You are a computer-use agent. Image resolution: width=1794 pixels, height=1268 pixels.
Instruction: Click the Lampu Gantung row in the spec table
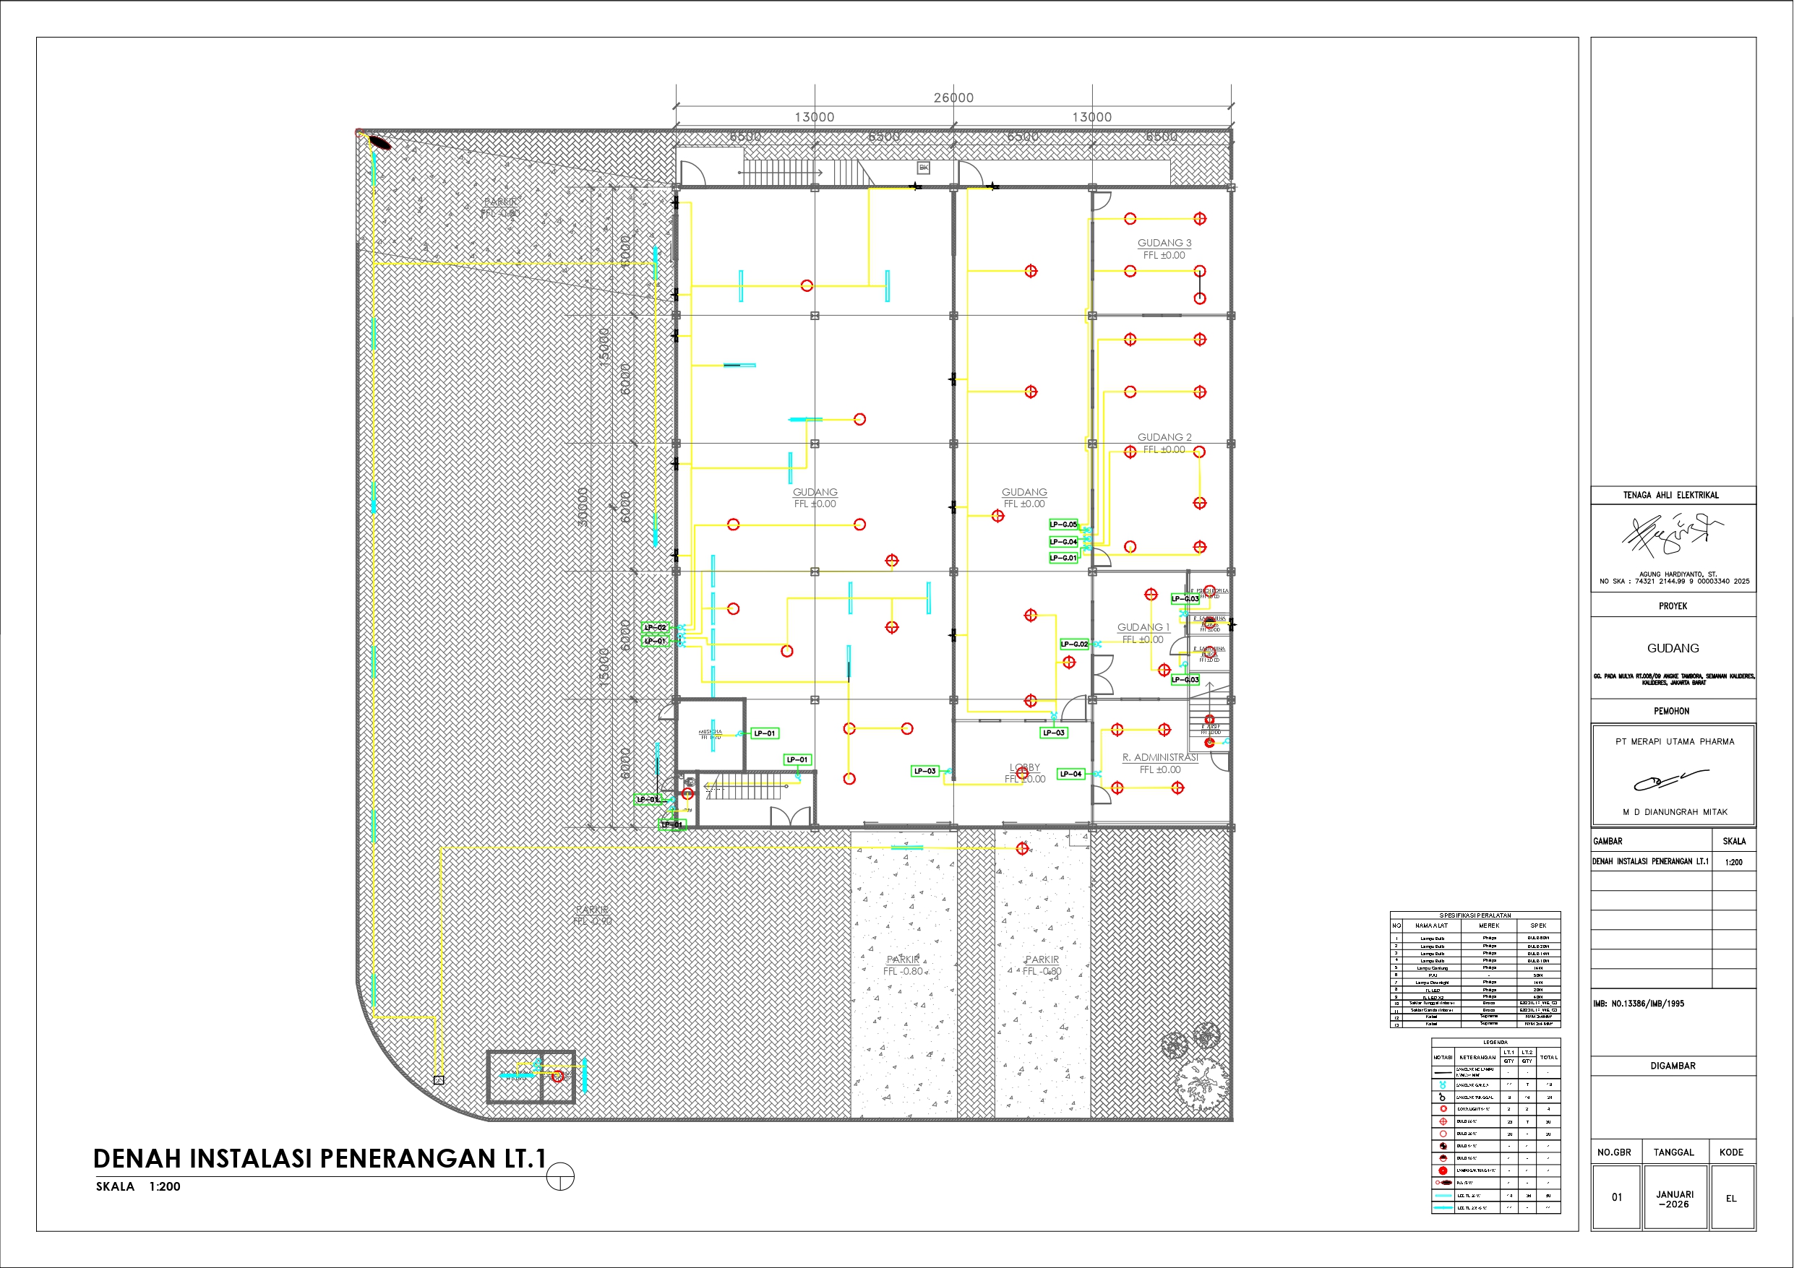pos(1475,968)
